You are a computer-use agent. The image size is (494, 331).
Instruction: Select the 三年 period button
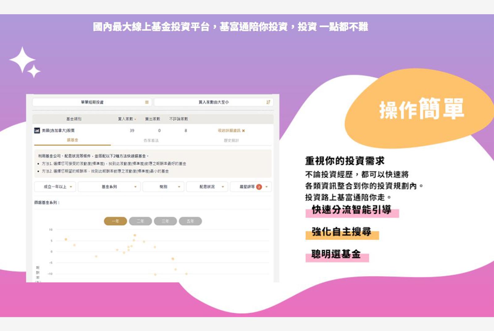coord(165,221)
